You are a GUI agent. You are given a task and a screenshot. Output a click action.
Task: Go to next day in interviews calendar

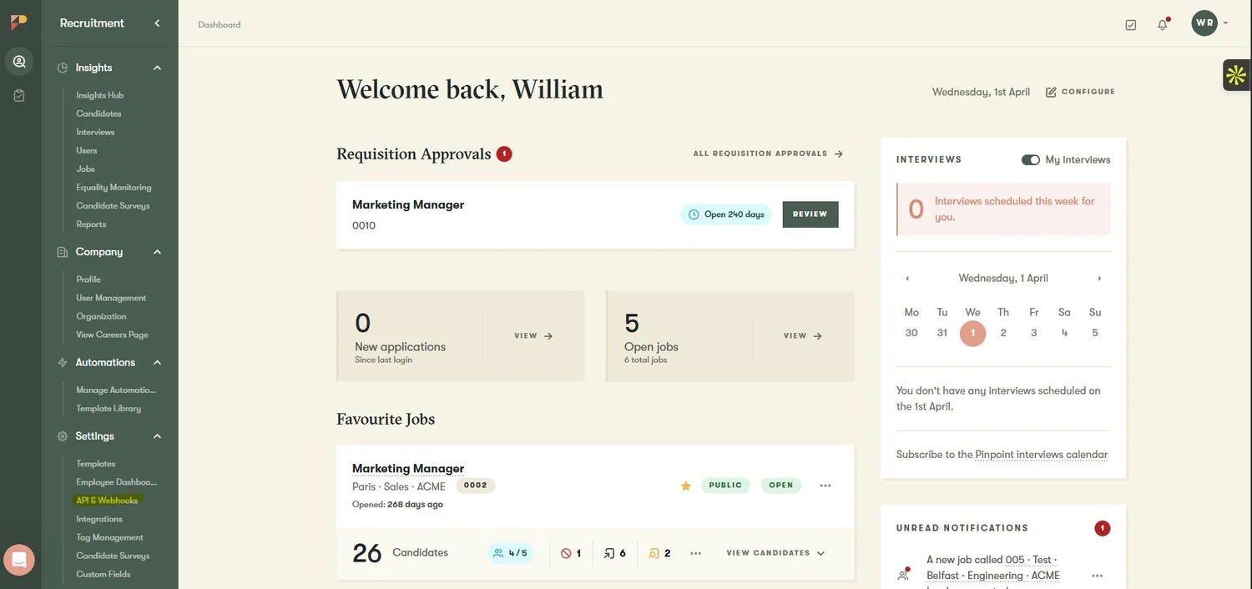pyautogui.click(x=1099, y=279)
